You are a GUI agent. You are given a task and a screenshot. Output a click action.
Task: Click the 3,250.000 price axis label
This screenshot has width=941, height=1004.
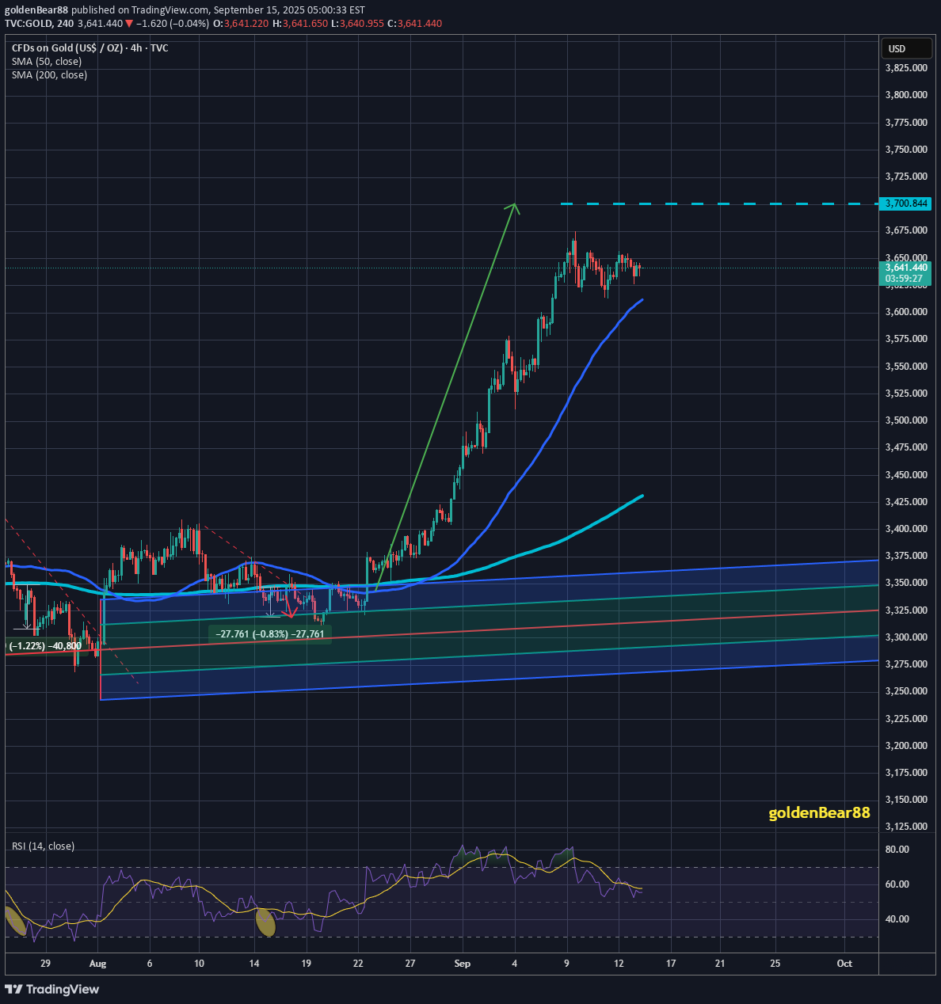[x=906, y=691]
